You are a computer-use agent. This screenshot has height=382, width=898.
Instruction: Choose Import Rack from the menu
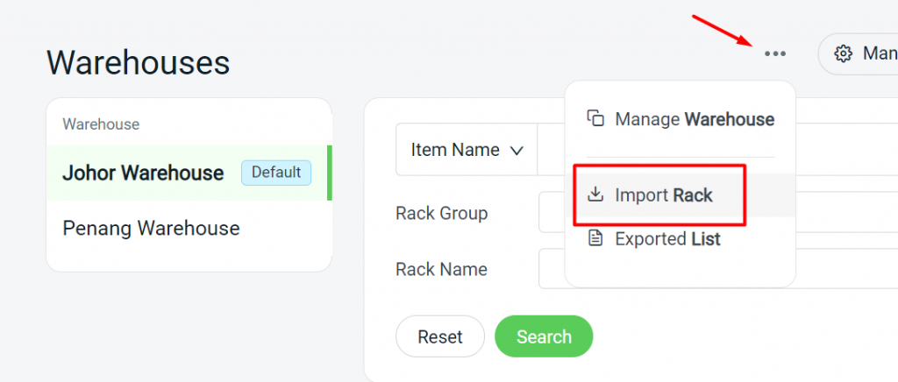tap(664, 195)
